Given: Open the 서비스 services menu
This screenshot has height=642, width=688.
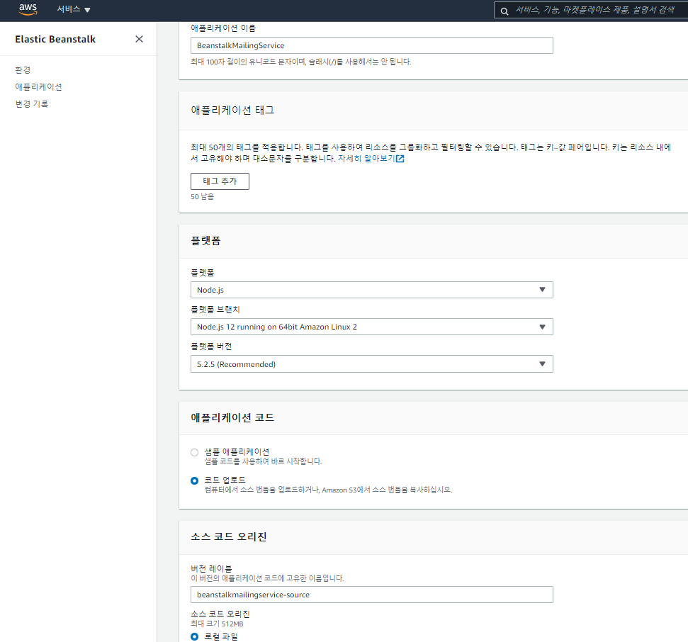Looking at the screenshot, I should pyautogui.click(x=73, y=9).
